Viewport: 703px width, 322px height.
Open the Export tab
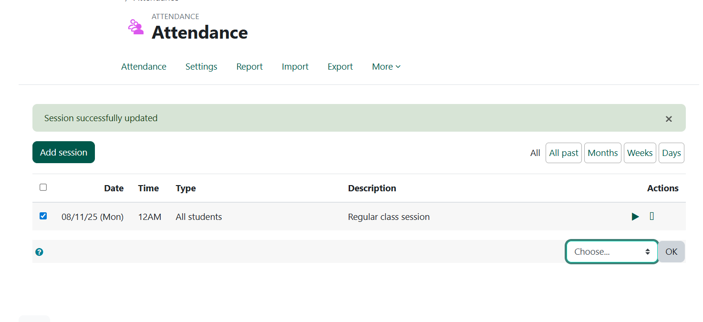coord(340,67)
